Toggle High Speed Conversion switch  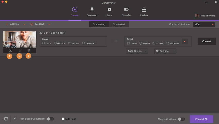50,119
